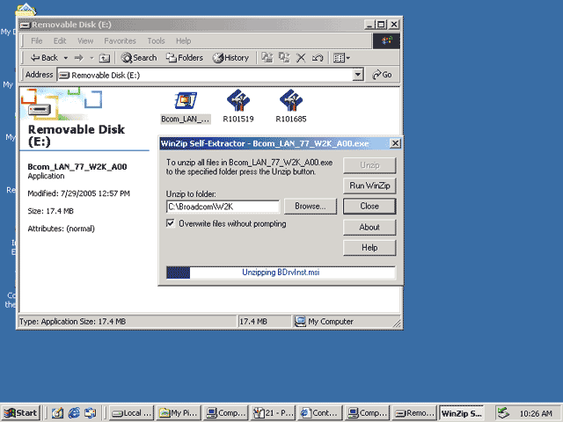
Task: Open the File menu
Action: (x=37, y=41)
